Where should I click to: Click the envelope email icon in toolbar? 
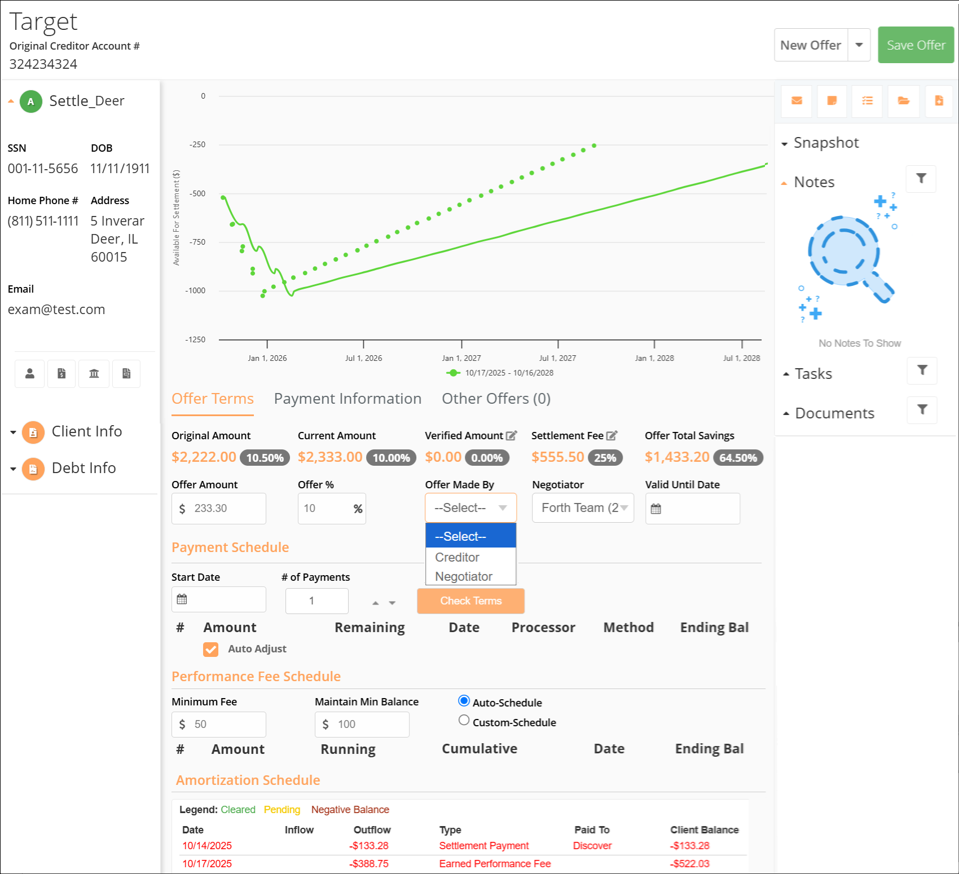point(797,101)
